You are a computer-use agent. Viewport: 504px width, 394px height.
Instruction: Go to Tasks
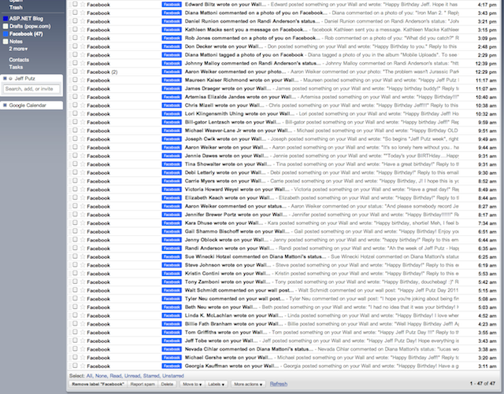click(16, 67)
